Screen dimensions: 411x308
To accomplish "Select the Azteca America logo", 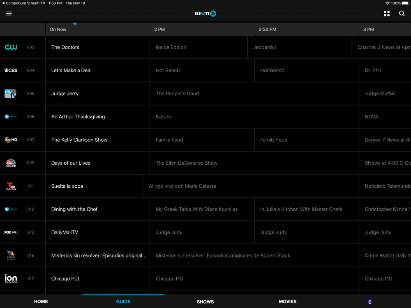I will pos(11,255).
